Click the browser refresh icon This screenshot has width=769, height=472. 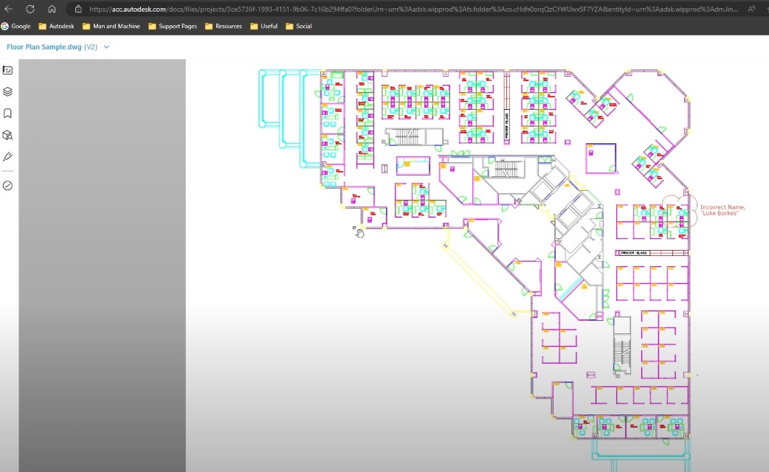30,10
